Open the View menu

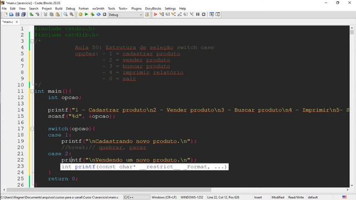pos(22,8)
